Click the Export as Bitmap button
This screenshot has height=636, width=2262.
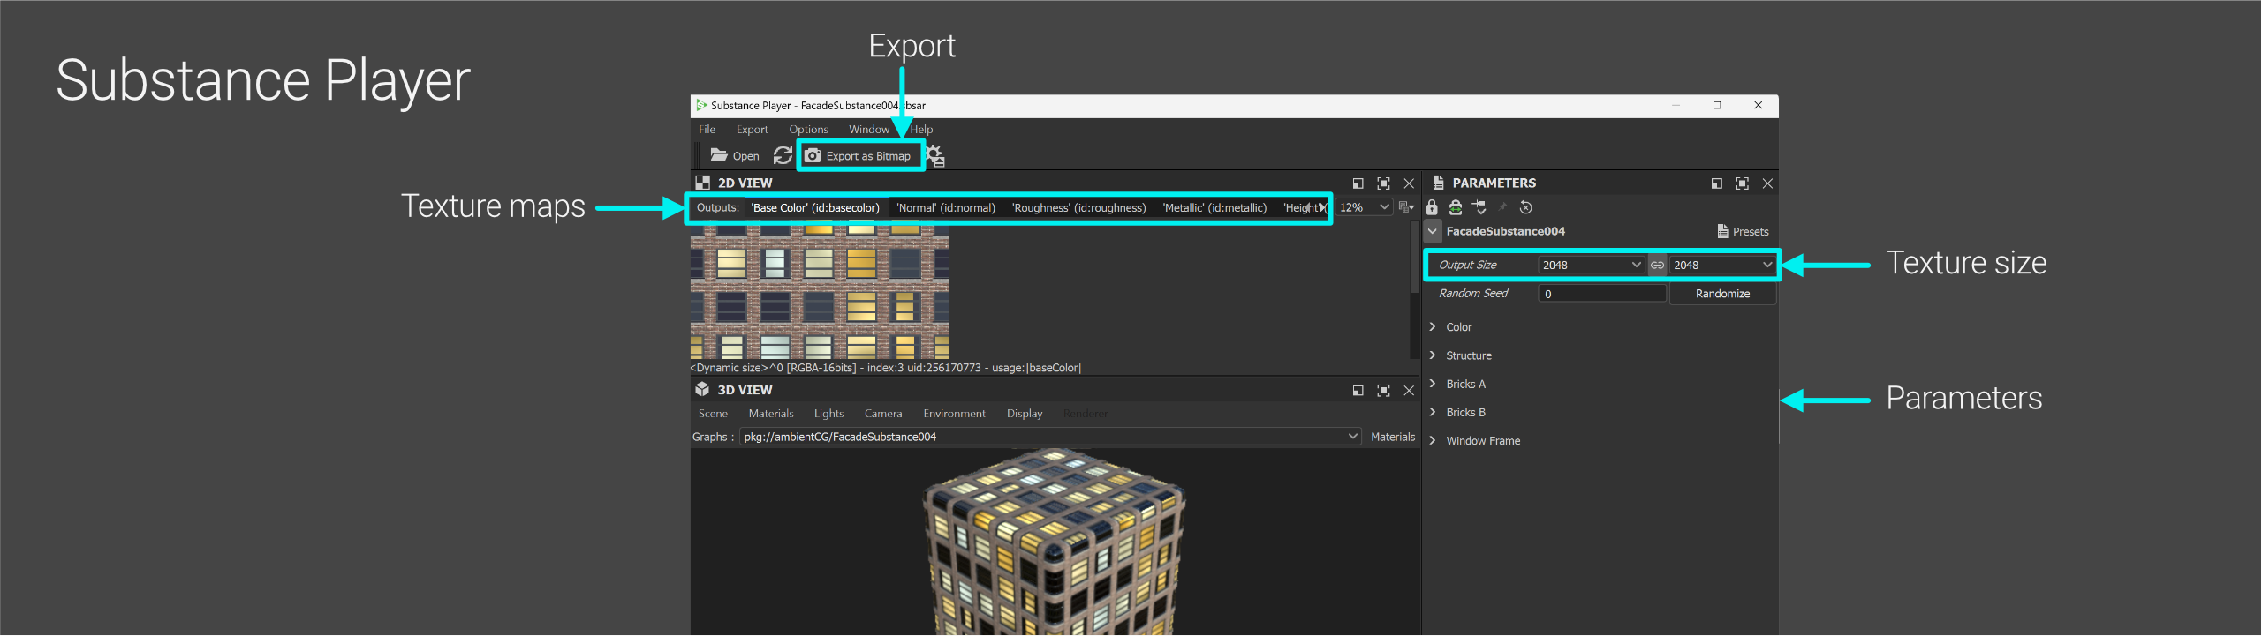859,156
